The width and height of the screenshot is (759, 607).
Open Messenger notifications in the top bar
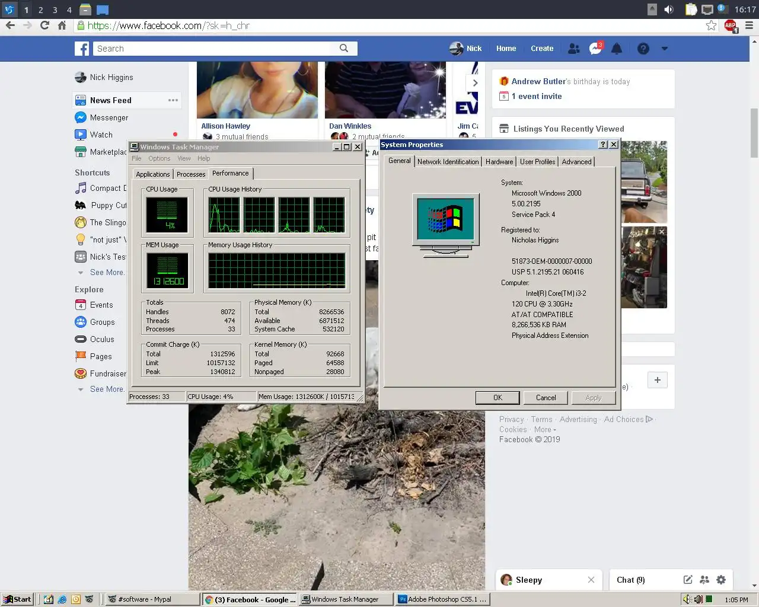tap(595, 49)
